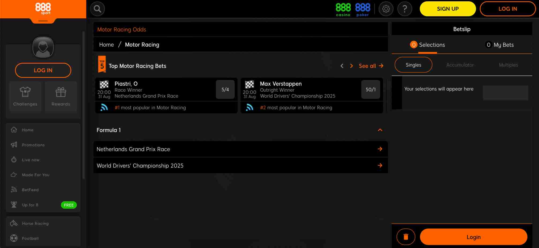This screenshot has height=248, width=539.
Task: Click the Motor Racing breadcrumb
Action: (x=142, y=45)
